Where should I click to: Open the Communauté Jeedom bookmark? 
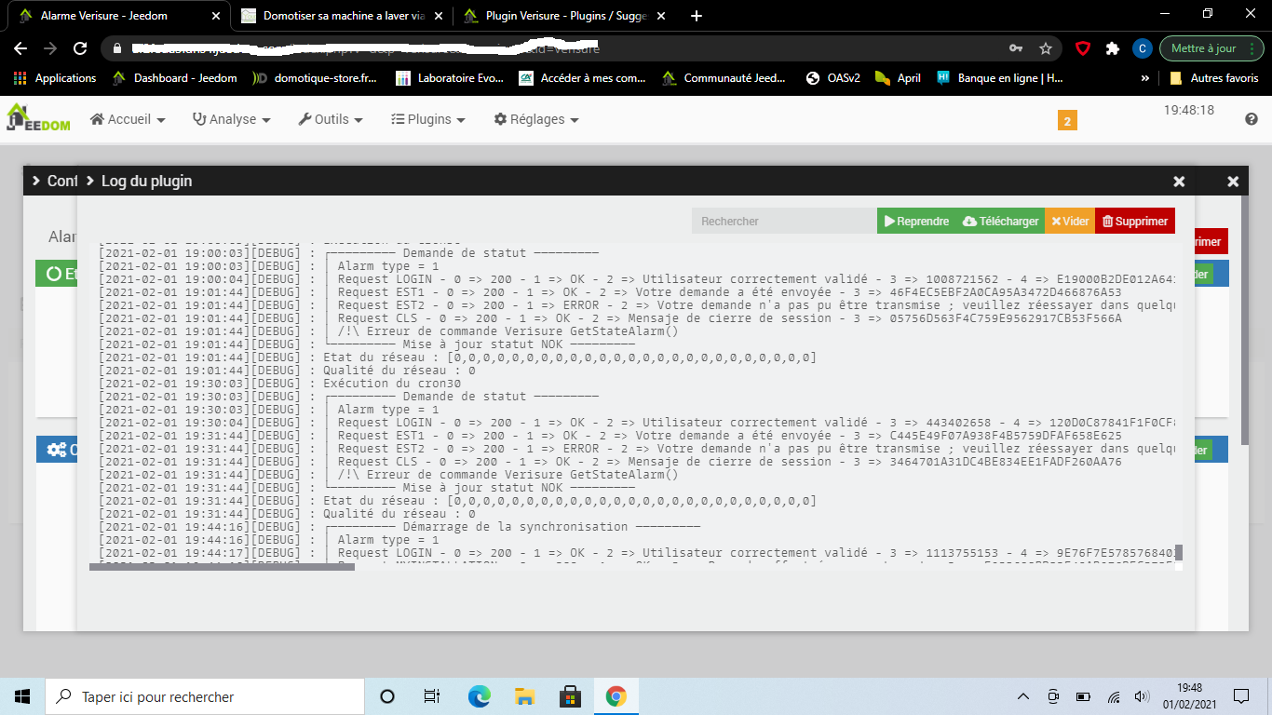724,78
